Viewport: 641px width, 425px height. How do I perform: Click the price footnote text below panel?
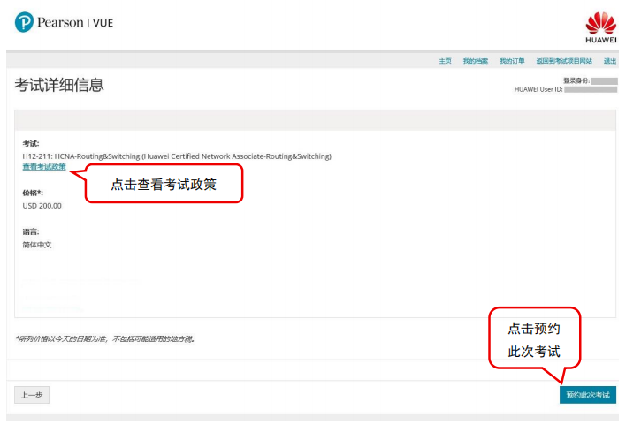click(x=104, y=338)
